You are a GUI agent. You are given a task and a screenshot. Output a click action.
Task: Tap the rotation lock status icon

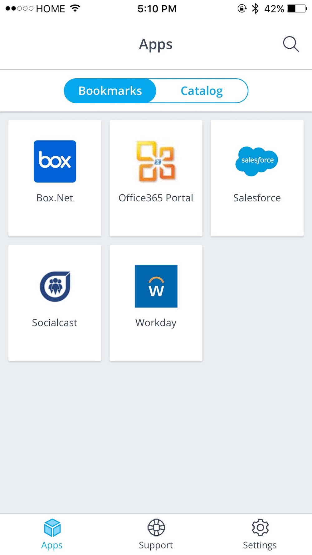(x=242, y=8)
